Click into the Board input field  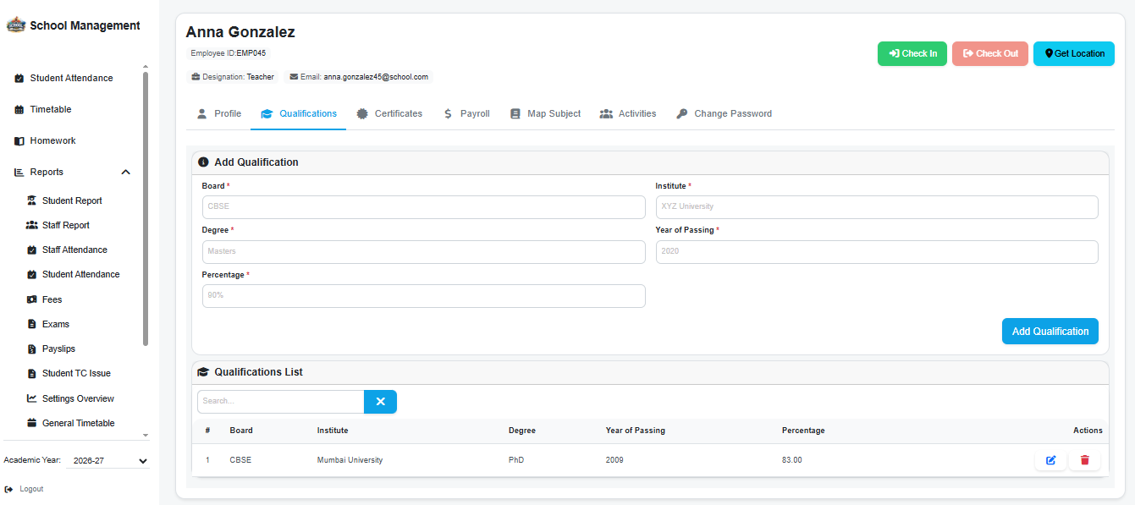423,207
